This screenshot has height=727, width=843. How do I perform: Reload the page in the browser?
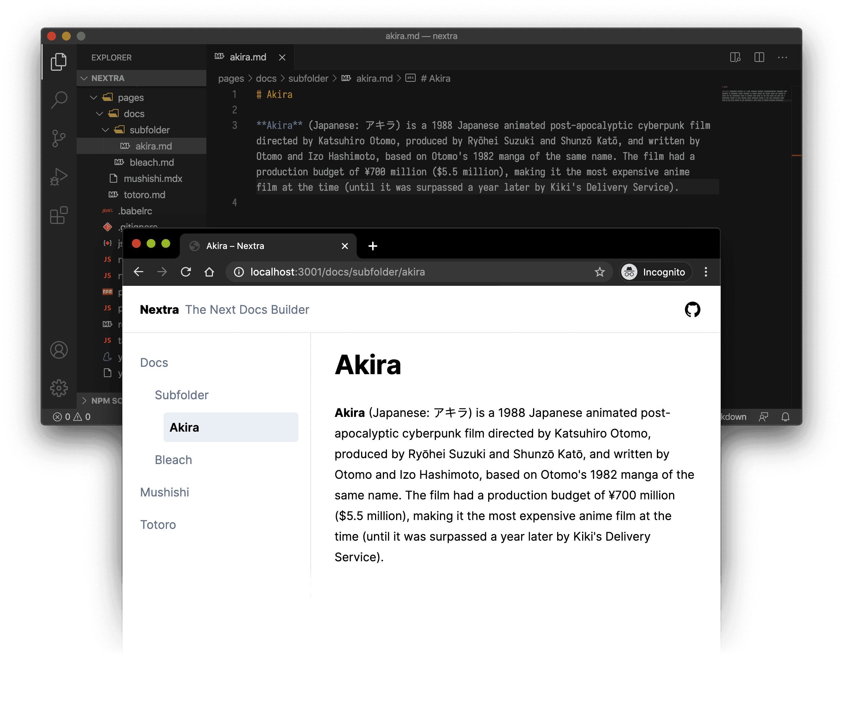186,271
